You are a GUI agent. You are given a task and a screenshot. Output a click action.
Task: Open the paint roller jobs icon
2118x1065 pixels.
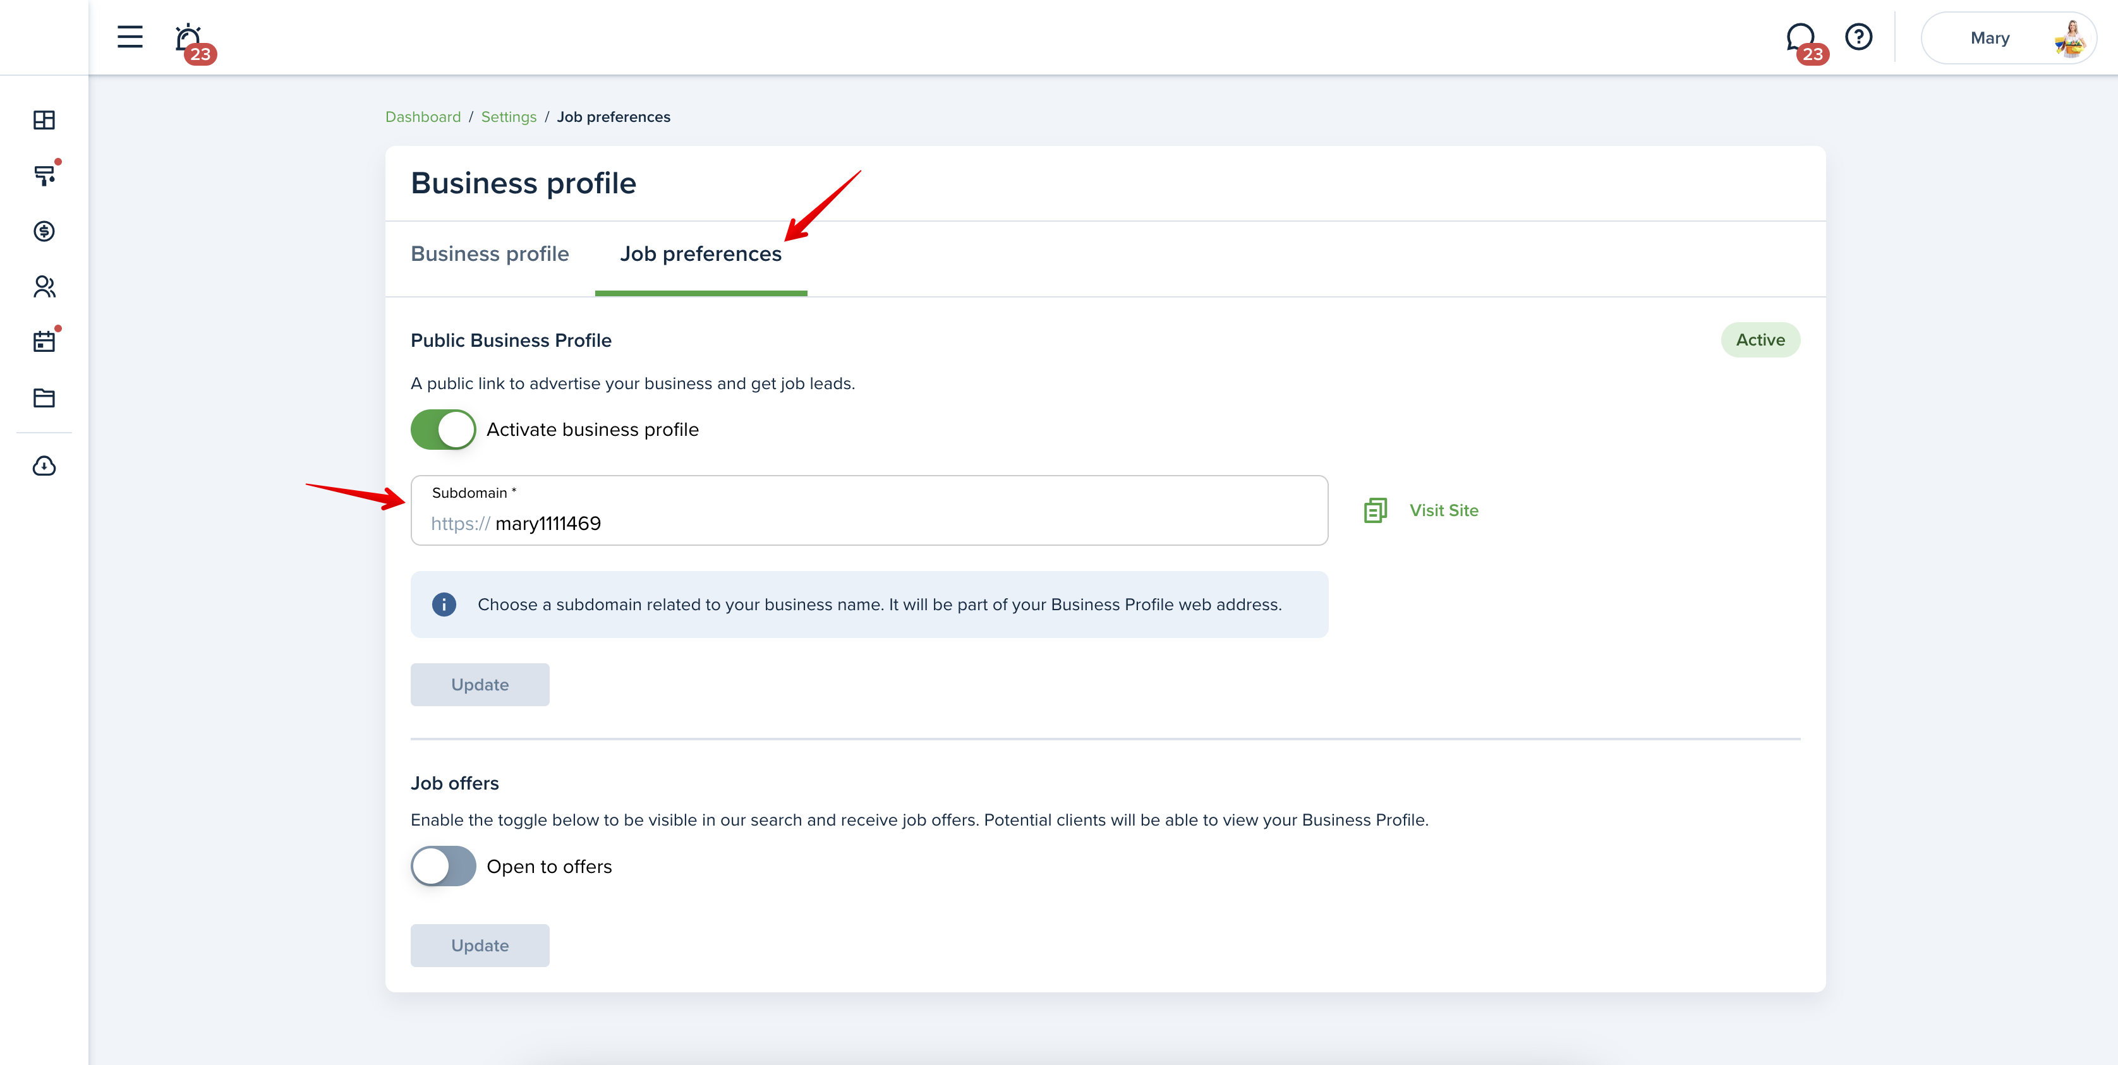point(44,175)
